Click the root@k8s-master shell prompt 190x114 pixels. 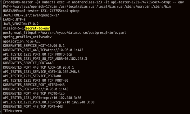pos(22,2)
